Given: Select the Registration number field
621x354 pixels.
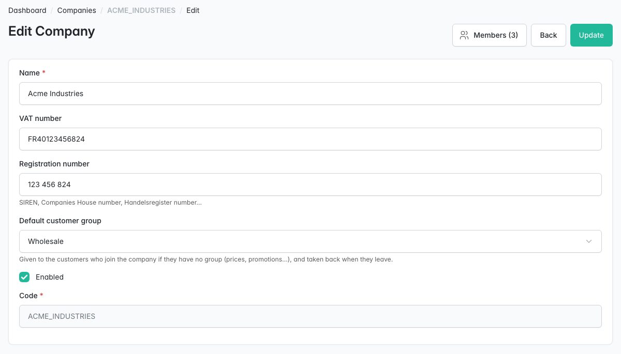Looking at the screenshot, I should [310, 184].
